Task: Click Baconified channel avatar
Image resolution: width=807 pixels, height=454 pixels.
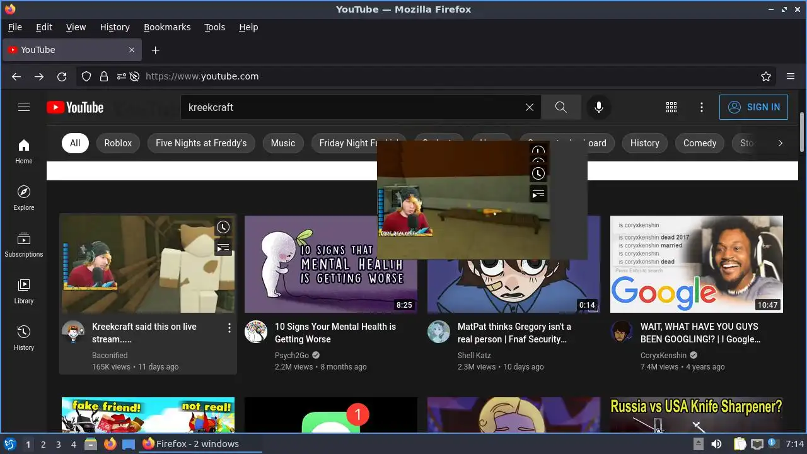Action: tap(73, 332)
